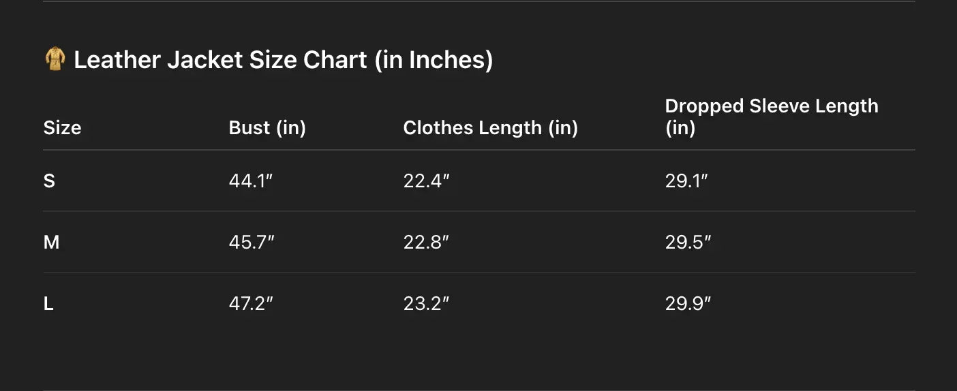Click the 45.7" bust value
The width and height of the screenshot is (957, 391).
point(252,242)
